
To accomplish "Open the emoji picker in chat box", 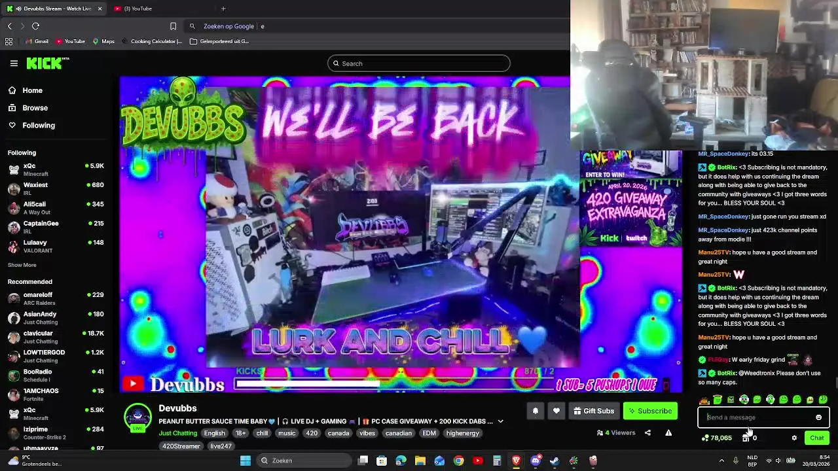I will click(x=818, y=417).
